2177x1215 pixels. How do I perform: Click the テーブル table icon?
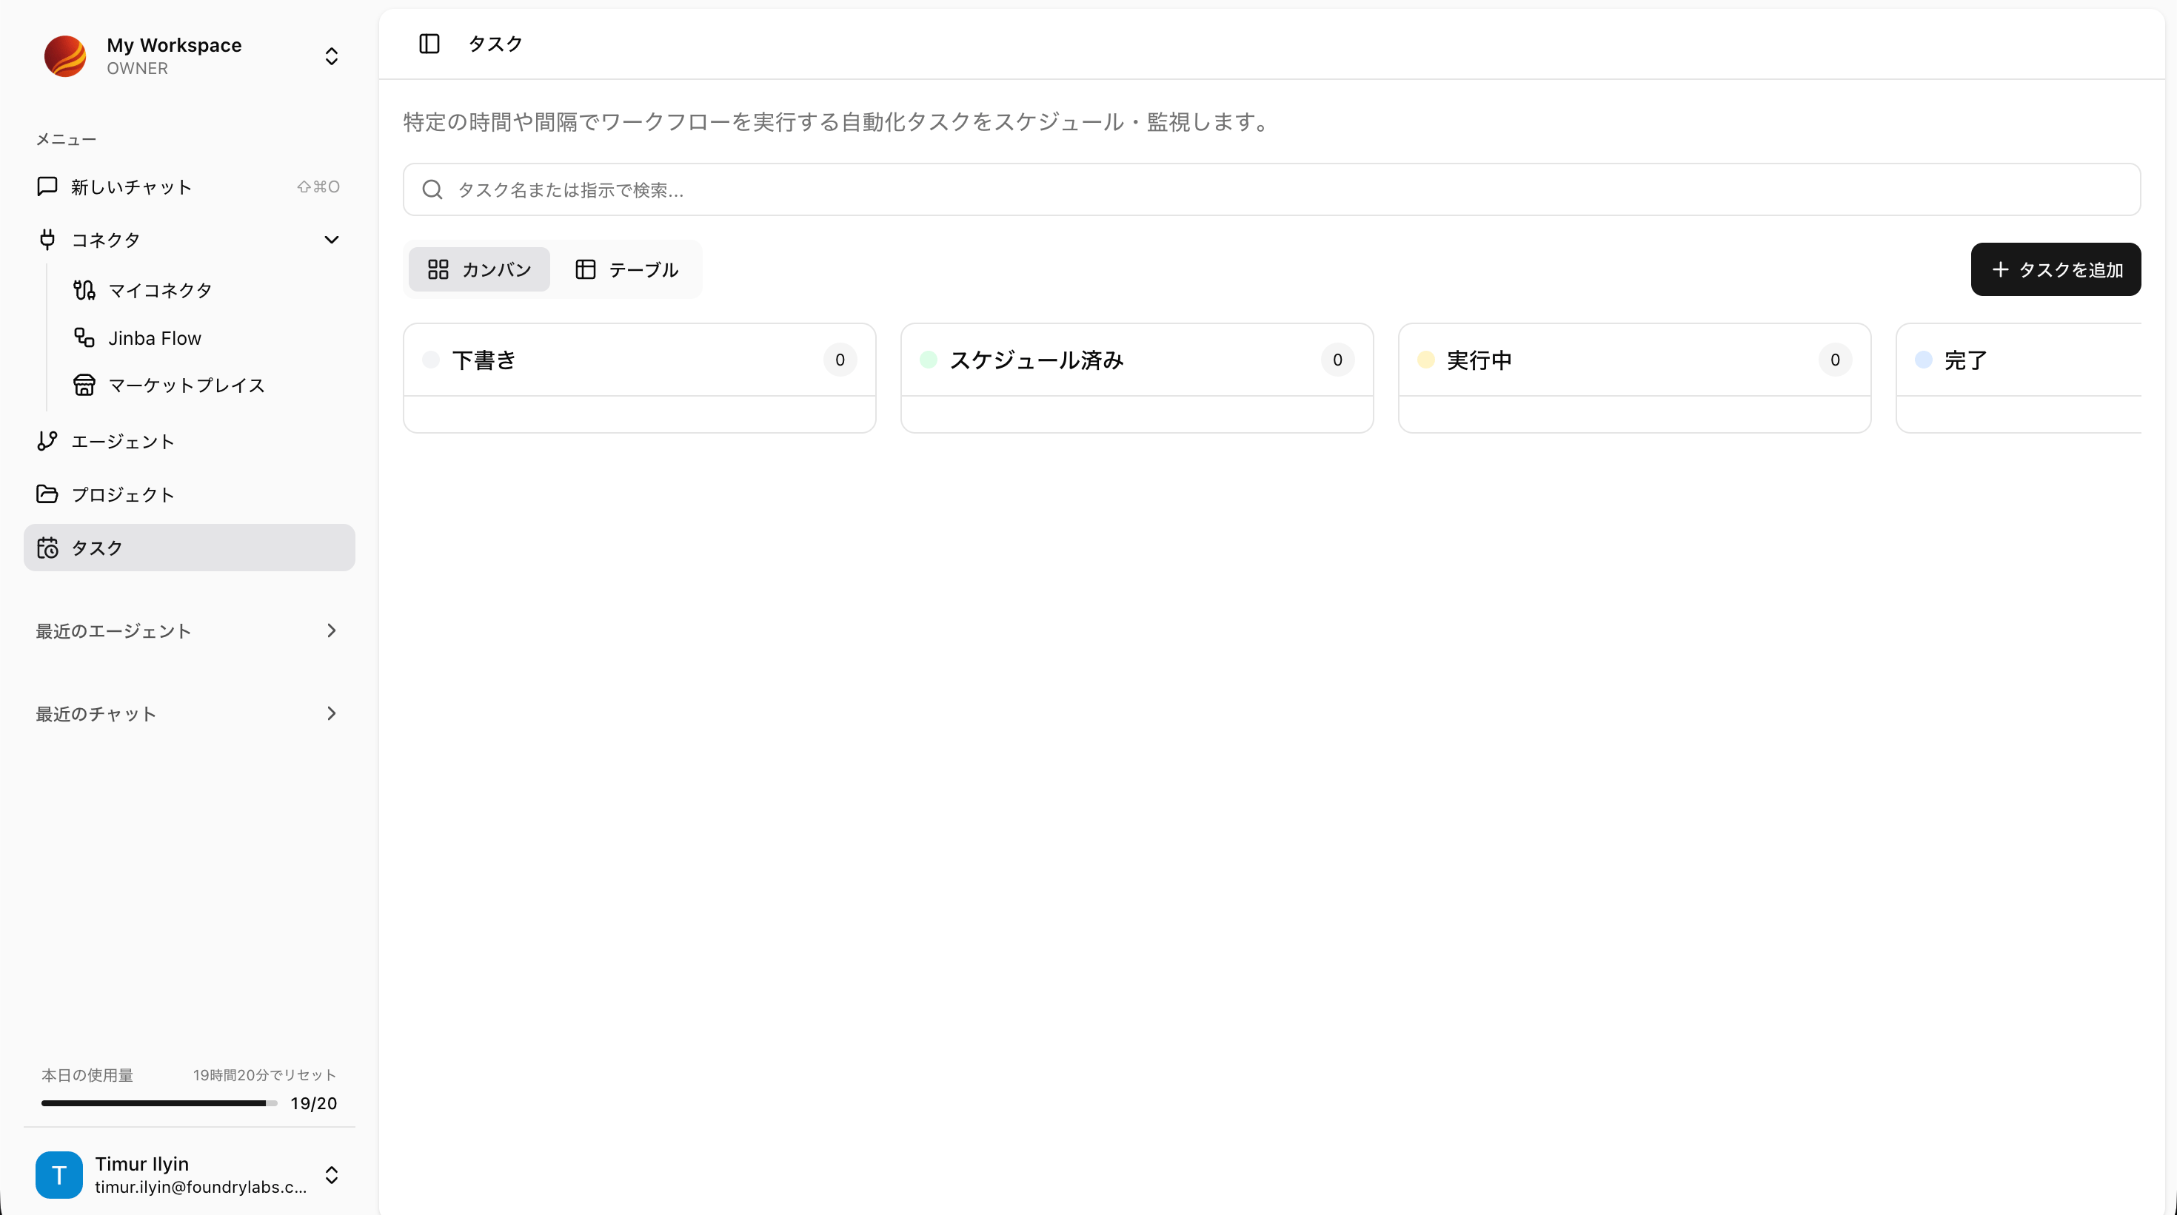(x=586, y=269)
